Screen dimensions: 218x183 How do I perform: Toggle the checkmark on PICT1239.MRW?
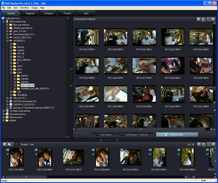126,150
